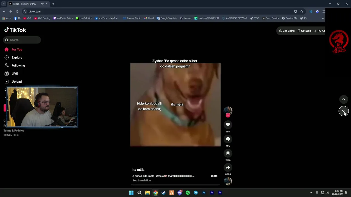Viewport: 351px width, 197px height.
Task: Share the video using arrow icon
Action: (228, 167)
